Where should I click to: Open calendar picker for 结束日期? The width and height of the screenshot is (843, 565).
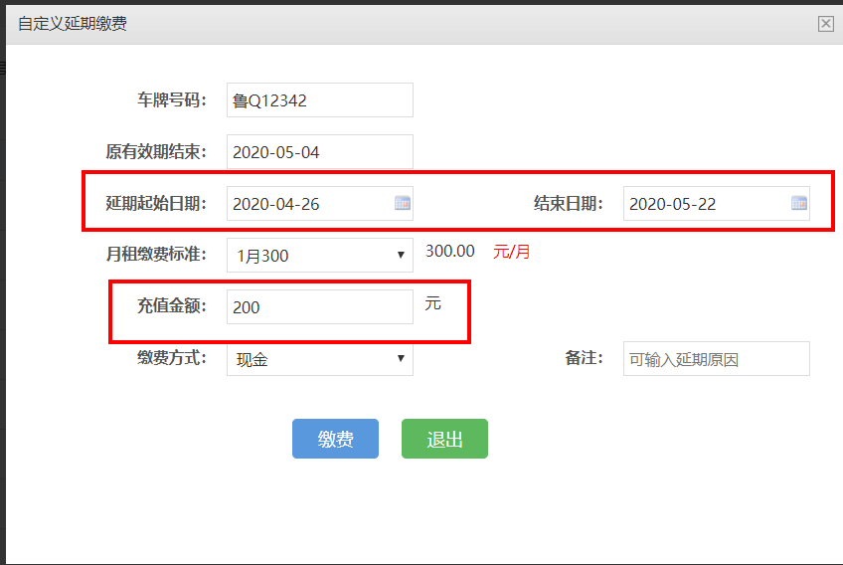pos(799,203)
